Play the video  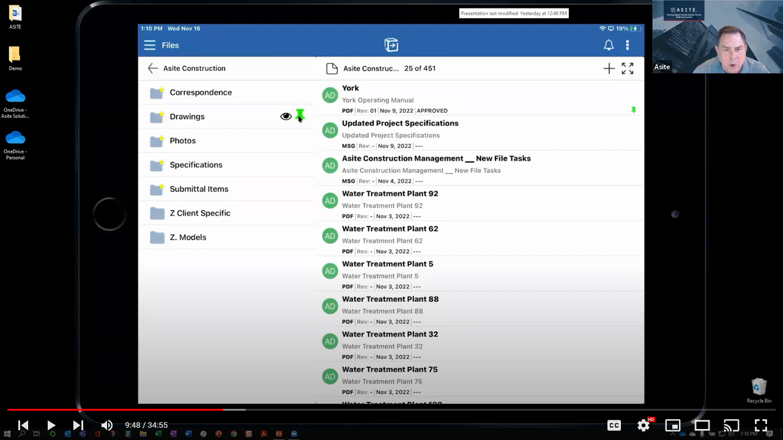(x=51, y=425)
